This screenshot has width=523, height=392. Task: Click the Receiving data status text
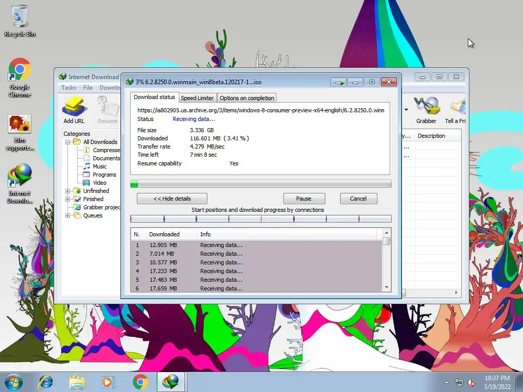(x=194, y=119)
